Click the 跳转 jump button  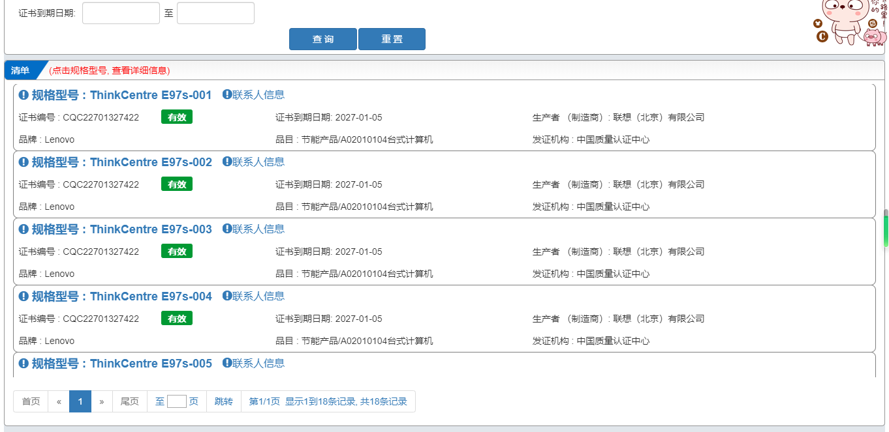(x=224, y=401)
